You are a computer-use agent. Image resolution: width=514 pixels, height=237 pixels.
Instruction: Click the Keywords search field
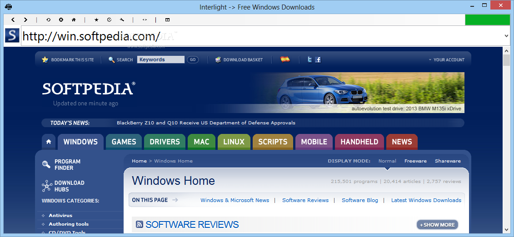(160, 59)
